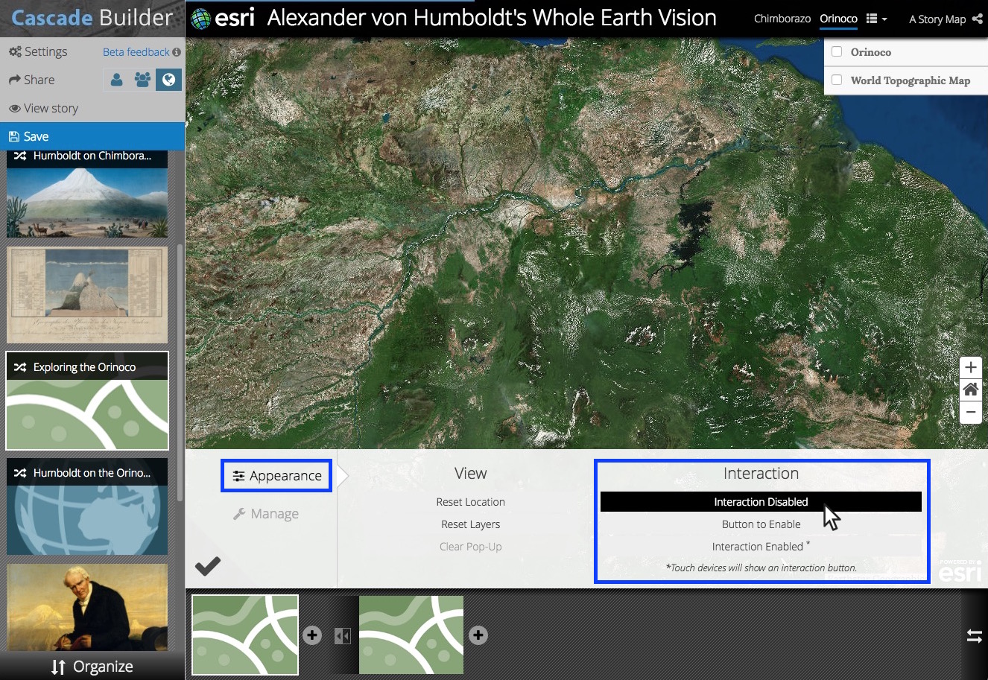This screenshot has height=680, width=988.
Task: Click Share in the builder sidebar
Action: (x=32, y=80)
